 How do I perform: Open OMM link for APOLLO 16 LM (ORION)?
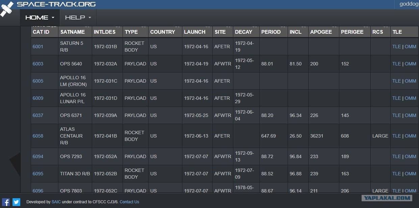pos(410,81)
